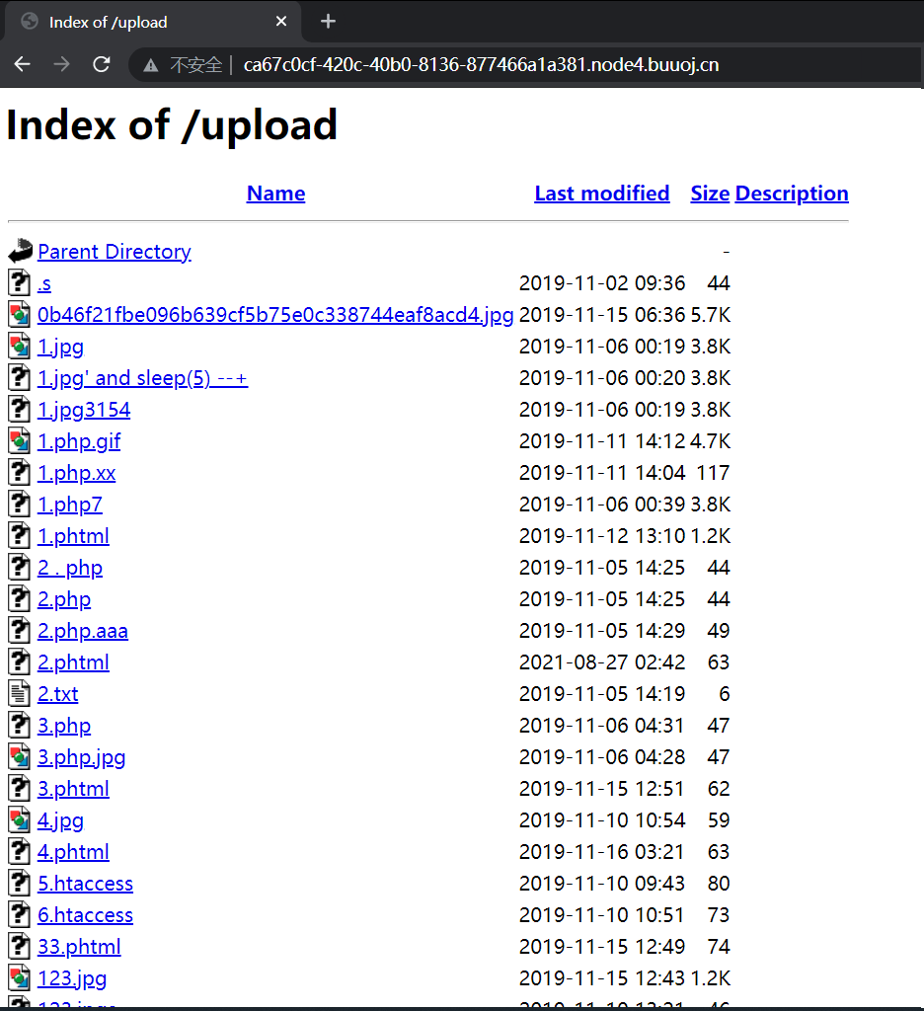Open the 6.htaccess file link
The height and width of the screenshot is (1011, 924).
(85, 915)
